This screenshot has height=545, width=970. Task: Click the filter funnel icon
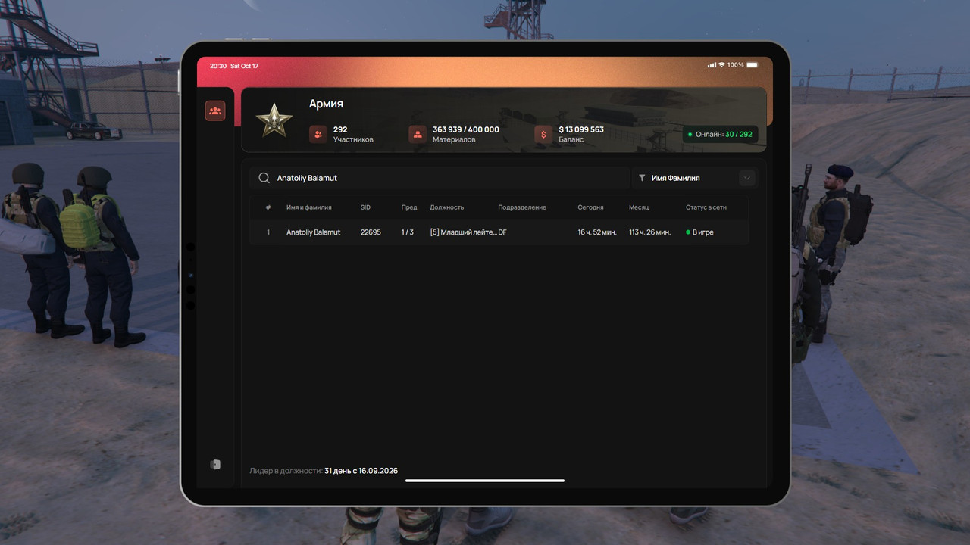[x=642, y=178]
